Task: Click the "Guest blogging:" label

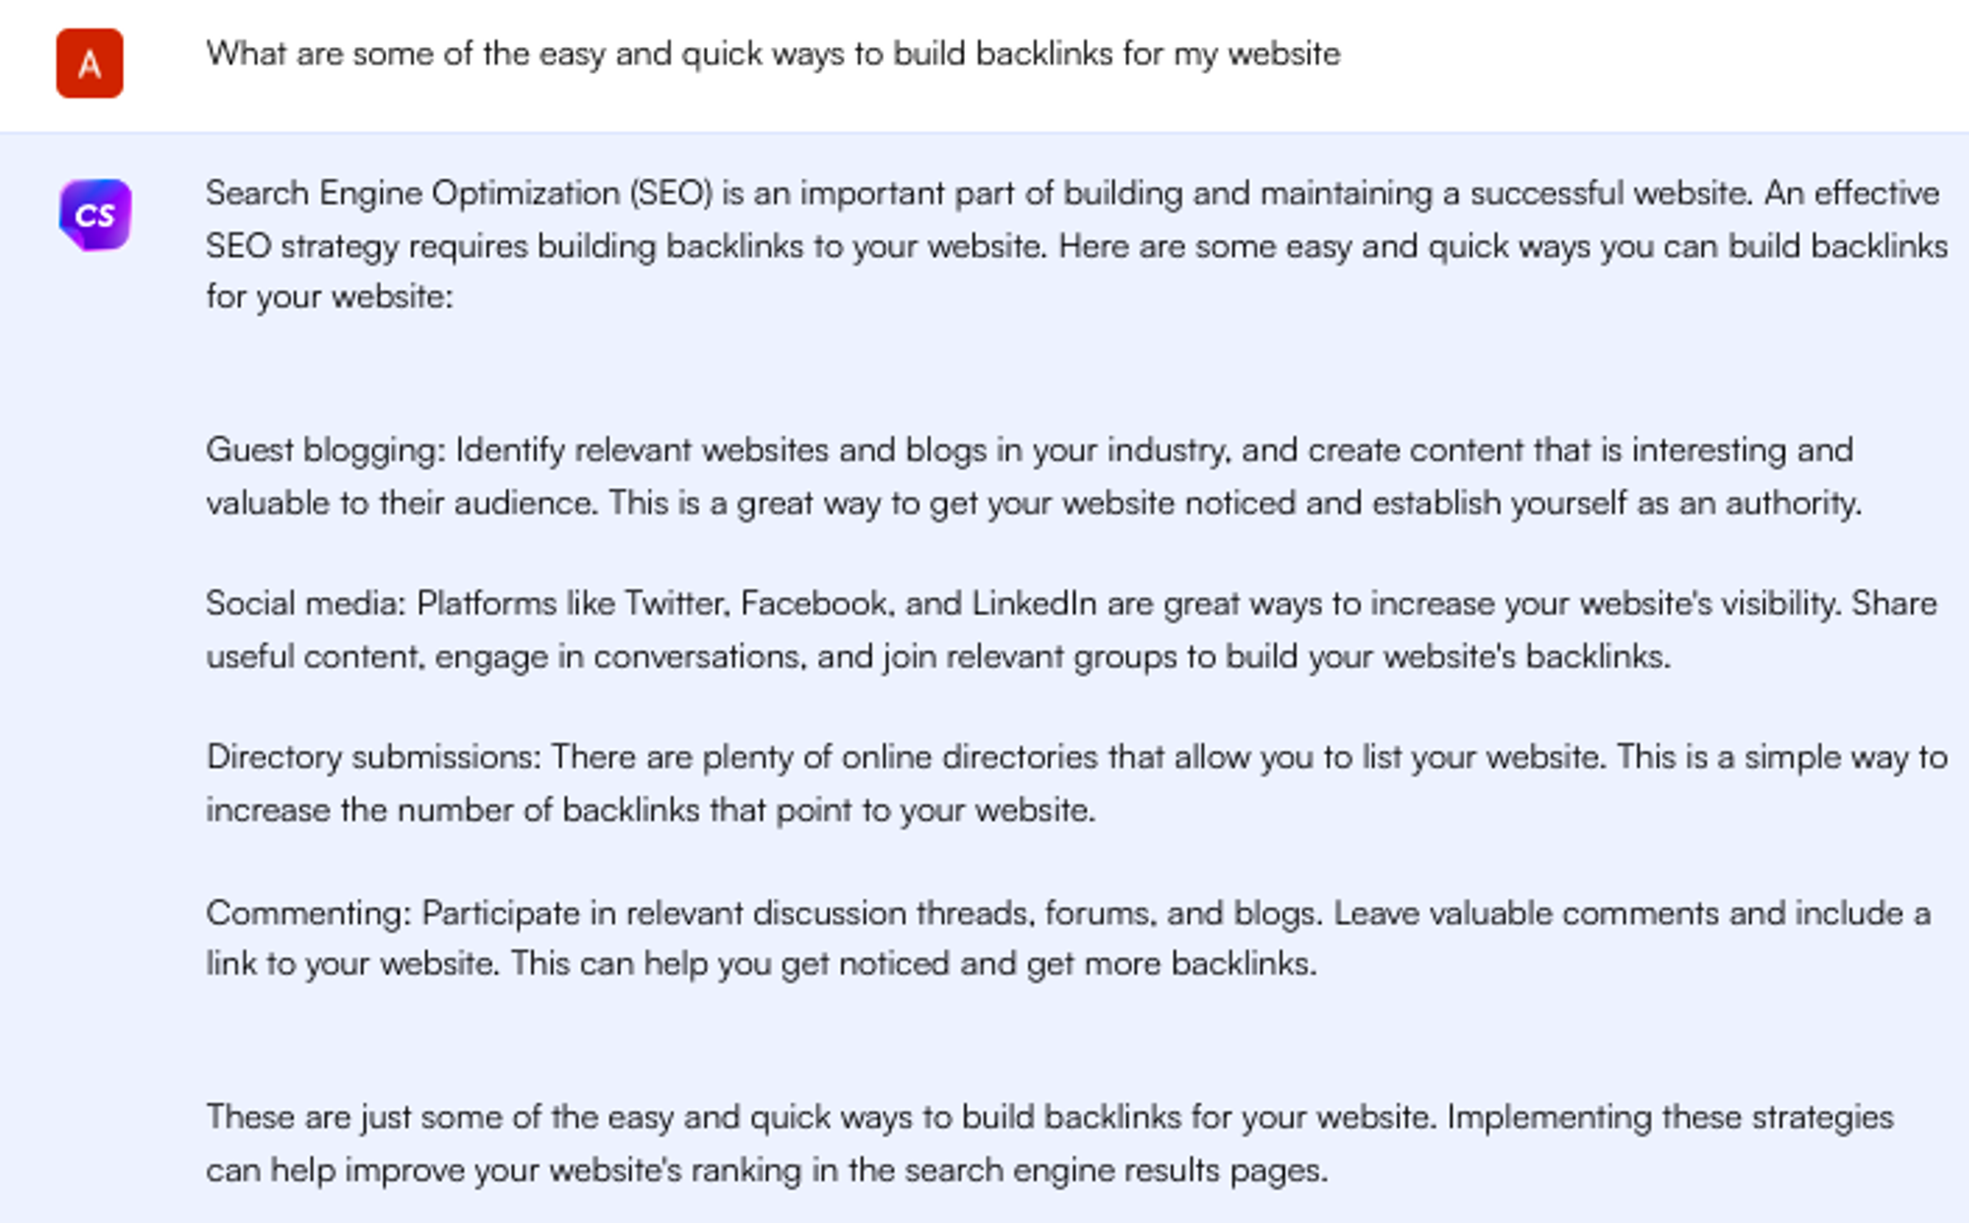Action: (326, 451)
